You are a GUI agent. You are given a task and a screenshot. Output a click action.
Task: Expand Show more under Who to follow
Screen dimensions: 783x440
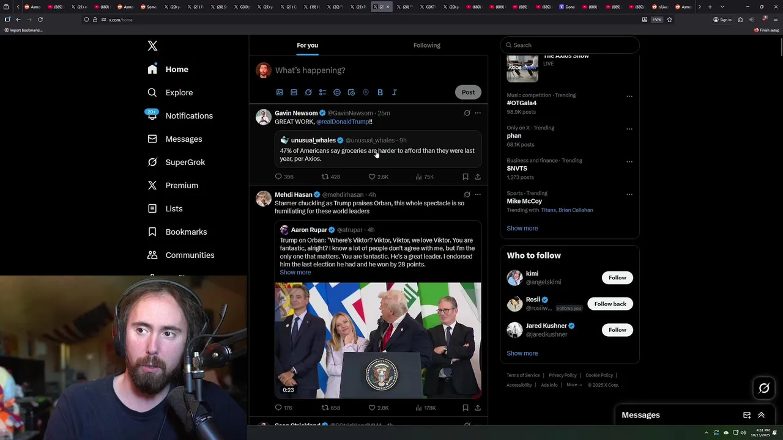(522, 354)
